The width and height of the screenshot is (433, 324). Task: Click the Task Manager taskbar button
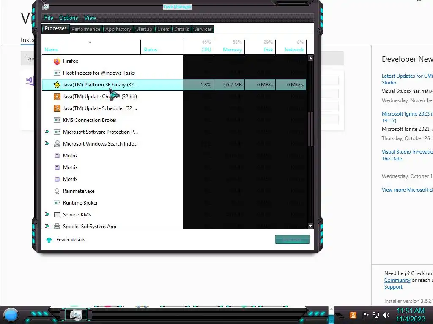(76, 315)
